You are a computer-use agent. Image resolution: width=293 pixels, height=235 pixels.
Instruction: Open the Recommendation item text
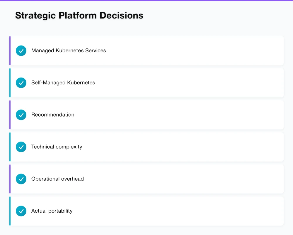tap(53, 115)
